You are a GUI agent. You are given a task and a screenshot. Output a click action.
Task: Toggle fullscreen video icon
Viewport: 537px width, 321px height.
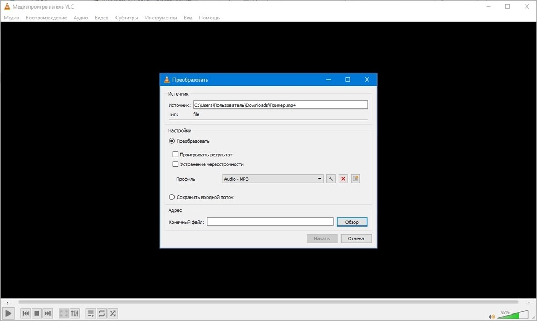(64, 313)
